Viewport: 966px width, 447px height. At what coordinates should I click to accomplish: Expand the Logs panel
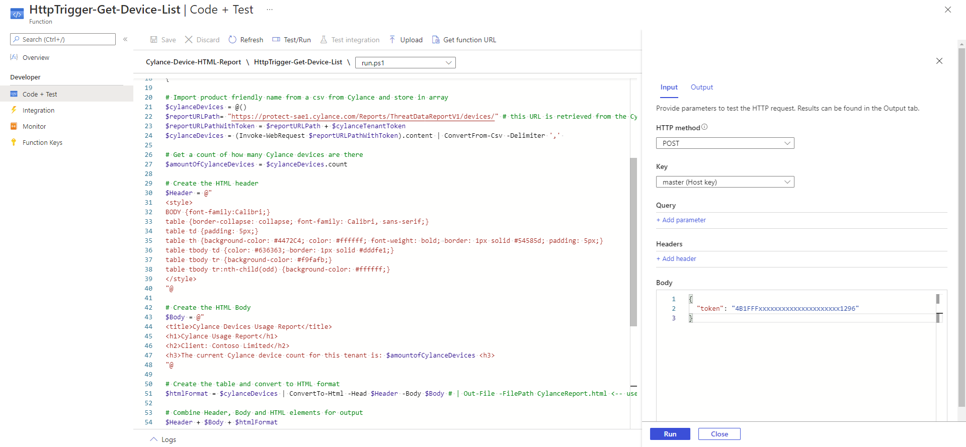click(163, 439)
